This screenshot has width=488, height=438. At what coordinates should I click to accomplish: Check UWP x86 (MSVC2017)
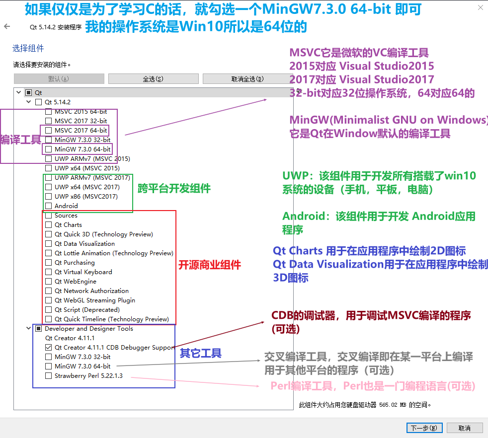pyautogui.click(x=49, y=196)
